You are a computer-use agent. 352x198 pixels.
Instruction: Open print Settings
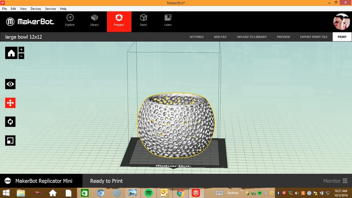pyautogui.click(x=197, y=37)
